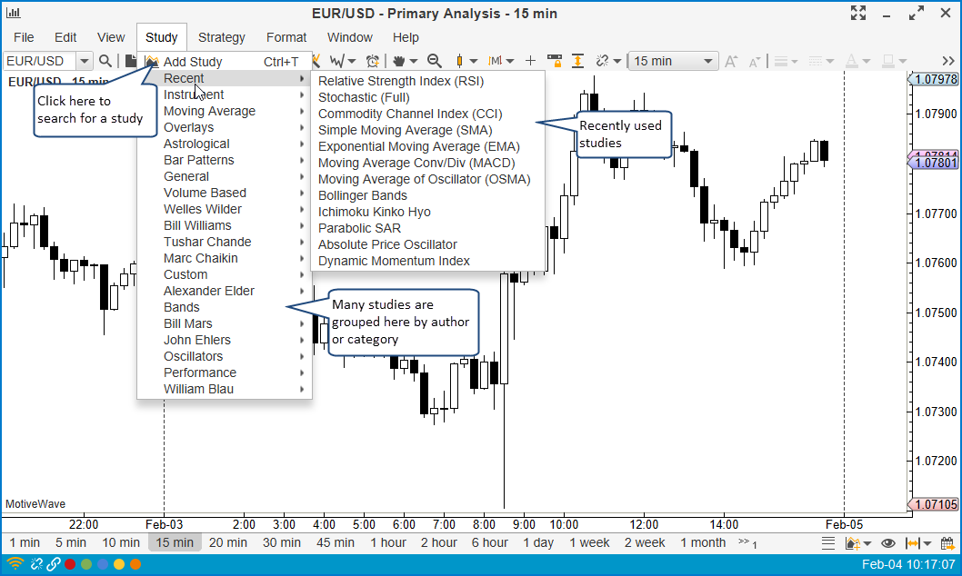Toggle the chain link icon in status bar

(x=54, y=564)
